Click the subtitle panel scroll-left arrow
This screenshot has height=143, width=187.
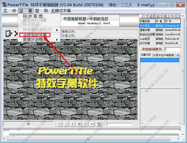point(142,123)
